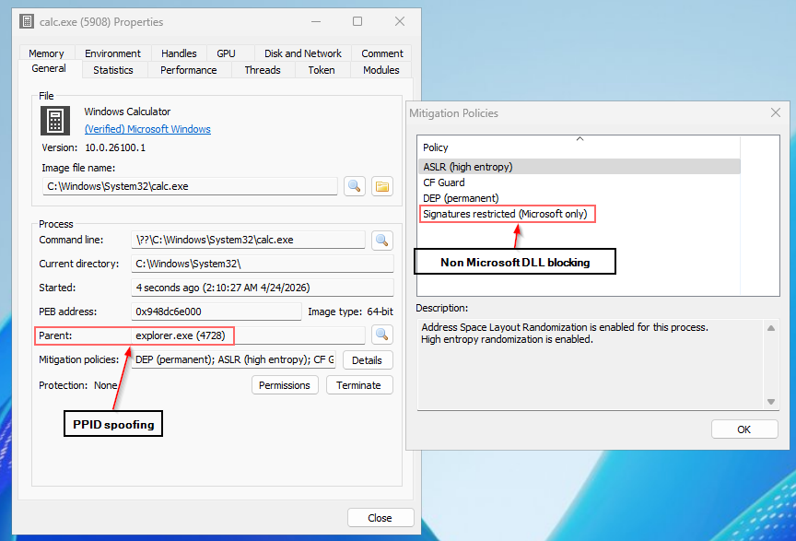Click the Image file name field
The height and width of the screenshot is (541, 796).
pyautogui.click(x=190, y=186)
